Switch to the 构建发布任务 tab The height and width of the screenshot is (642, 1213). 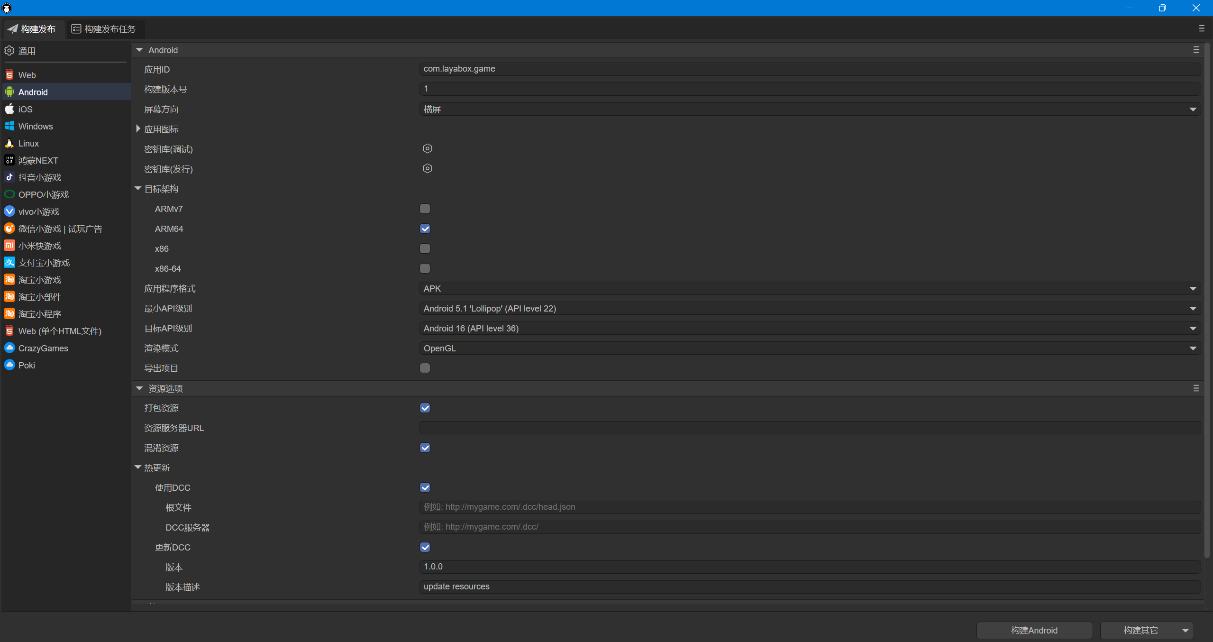104,29
